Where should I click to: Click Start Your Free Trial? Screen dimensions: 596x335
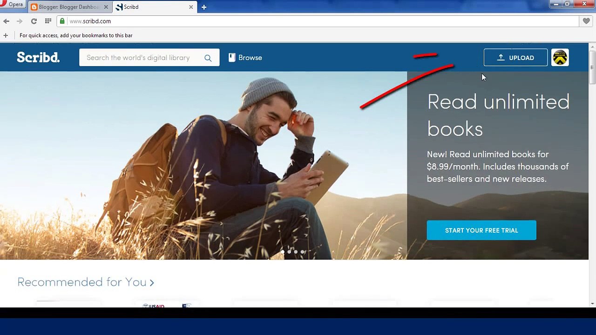481,230
